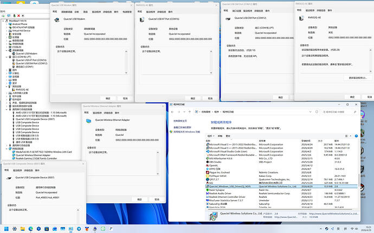The height and width of the screenshot is (233, 374).
Task: Click Realtek Audio Driver icon in programs list
Action: click(208, 194)
